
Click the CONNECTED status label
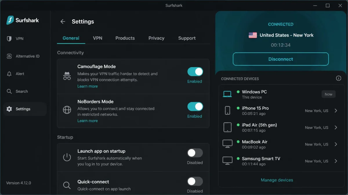[281, 24]
